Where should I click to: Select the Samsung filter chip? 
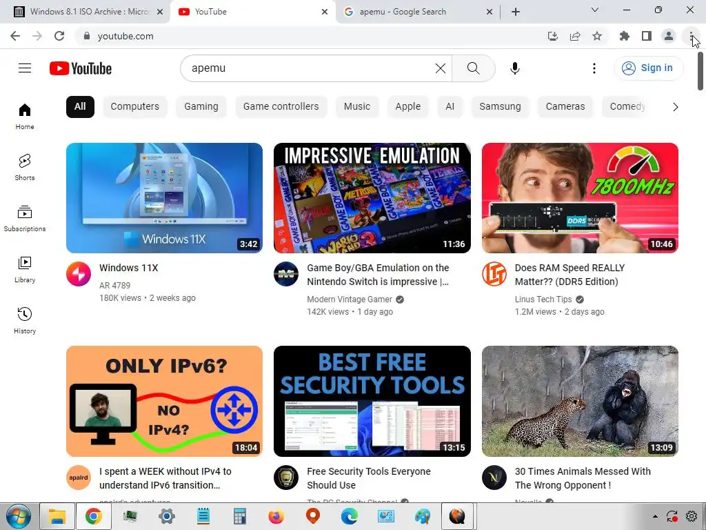pos(500,107)
